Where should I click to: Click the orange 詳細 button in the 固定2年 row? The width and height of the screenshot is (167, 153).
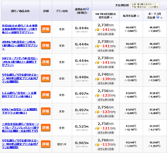[46, 144]
